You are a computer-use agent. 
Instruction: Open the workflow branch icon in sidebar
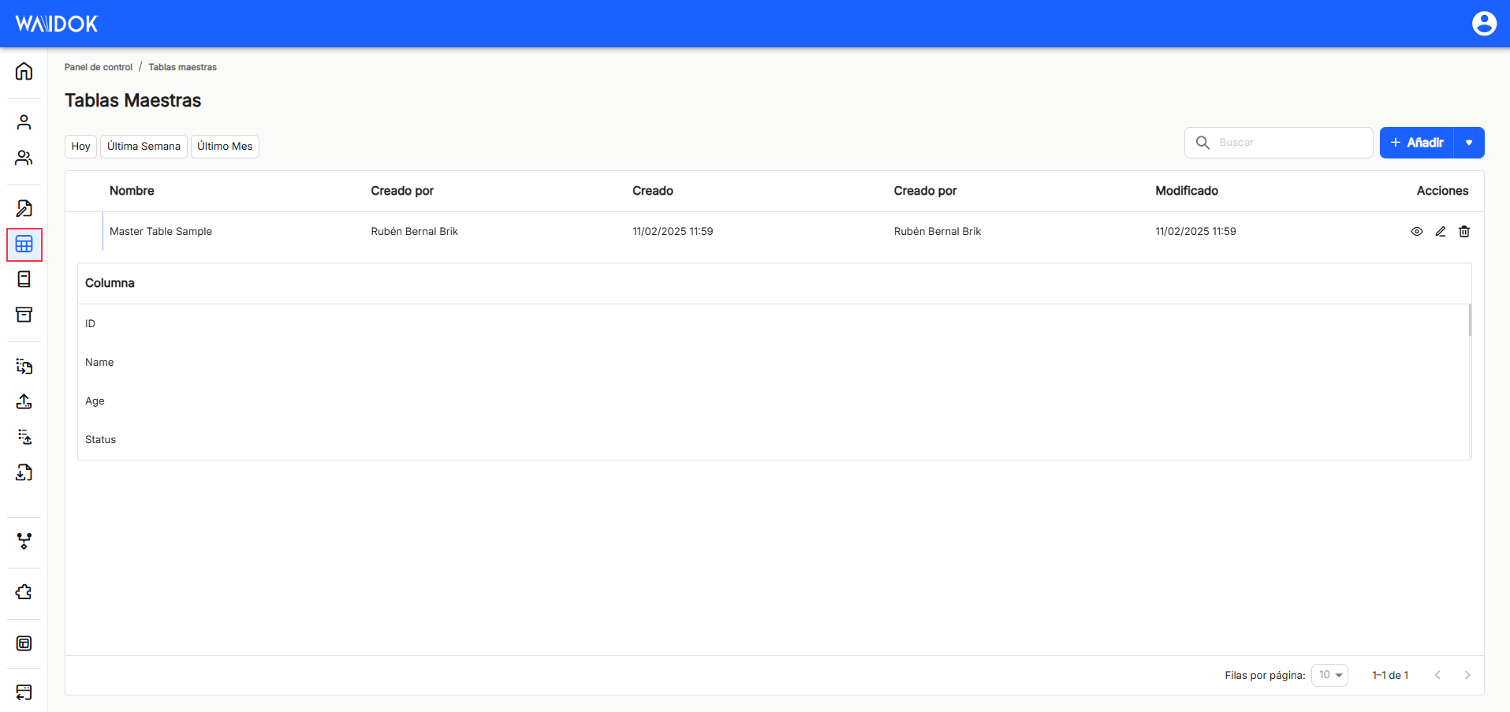pyautogui.click(x=24, y=541)
